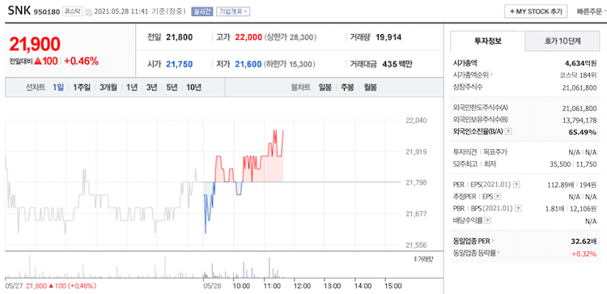The height and width of the screenshot is (294, 607).
Task: Click the 21,798 price axis label
Action: pyautogui.click(x=415, y=181)
